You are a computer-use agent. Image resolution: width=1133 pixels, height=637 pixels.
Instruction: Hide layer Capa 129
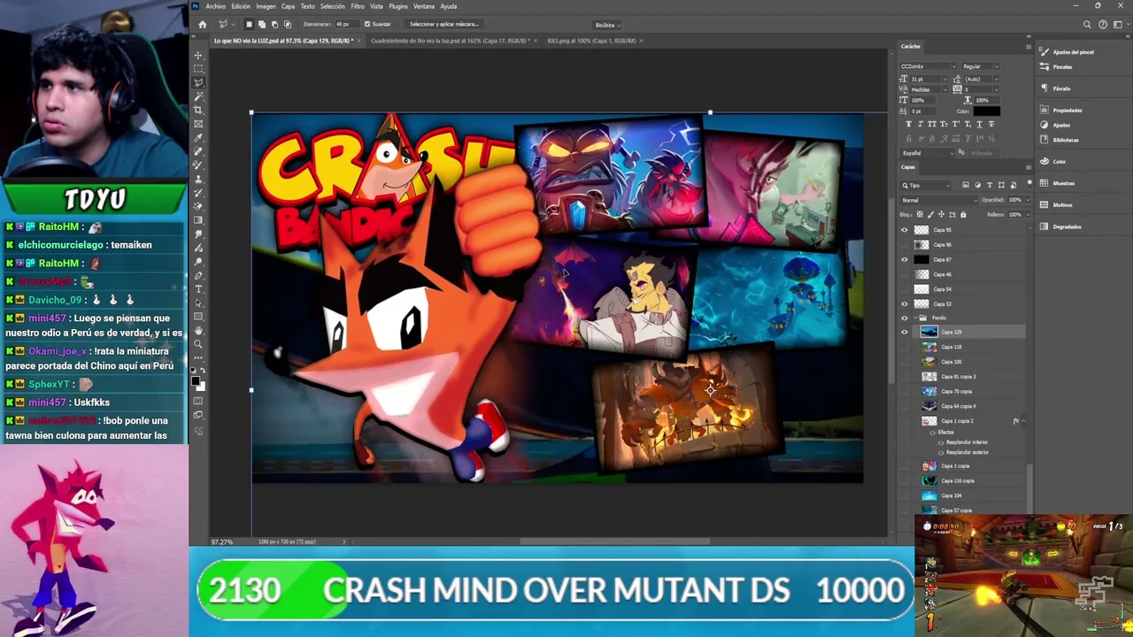[x=905, y=332]
